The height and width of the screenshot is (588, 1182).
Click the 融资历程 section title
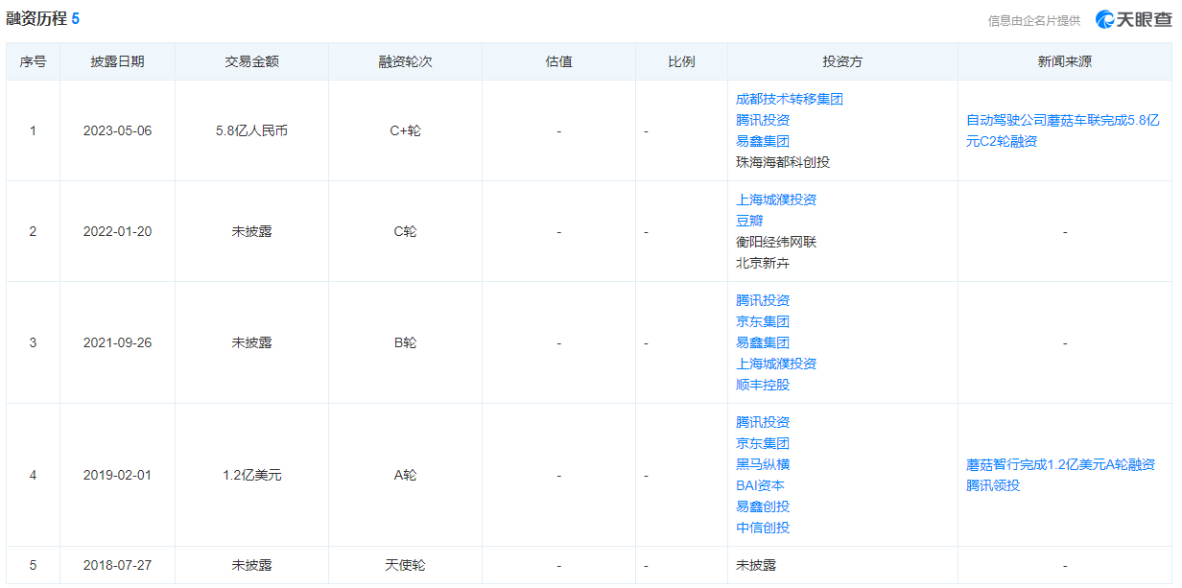36,18
